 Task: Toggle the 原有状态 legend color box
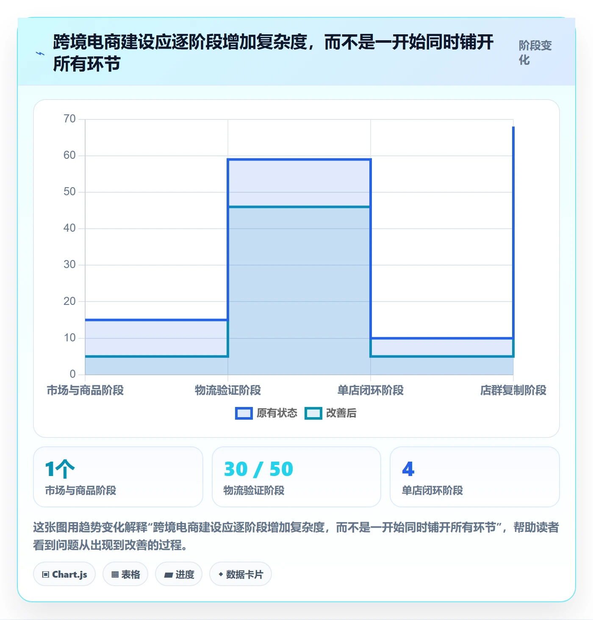(x=244, y=413)
